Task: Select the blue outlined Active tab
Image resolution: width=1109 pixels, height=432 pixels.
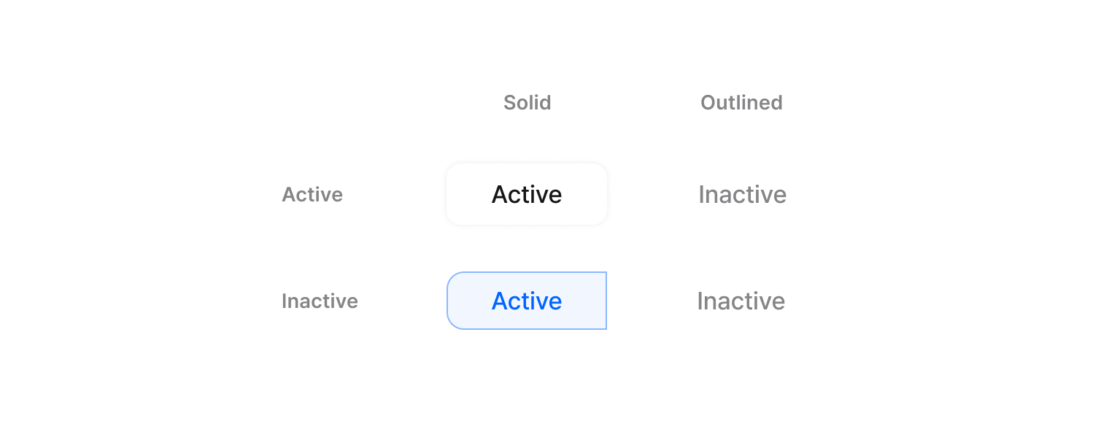Action: [526, 301]
